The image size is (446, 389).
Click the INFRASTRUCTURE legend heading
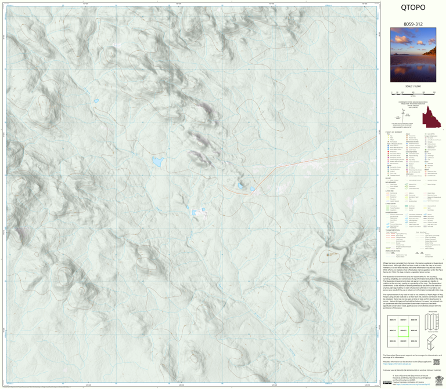[392, 251]
